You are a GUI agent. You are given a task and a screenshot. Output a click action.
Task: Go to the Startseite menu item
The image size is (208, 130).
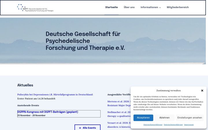pyautogui.click(x=112, y=7)
